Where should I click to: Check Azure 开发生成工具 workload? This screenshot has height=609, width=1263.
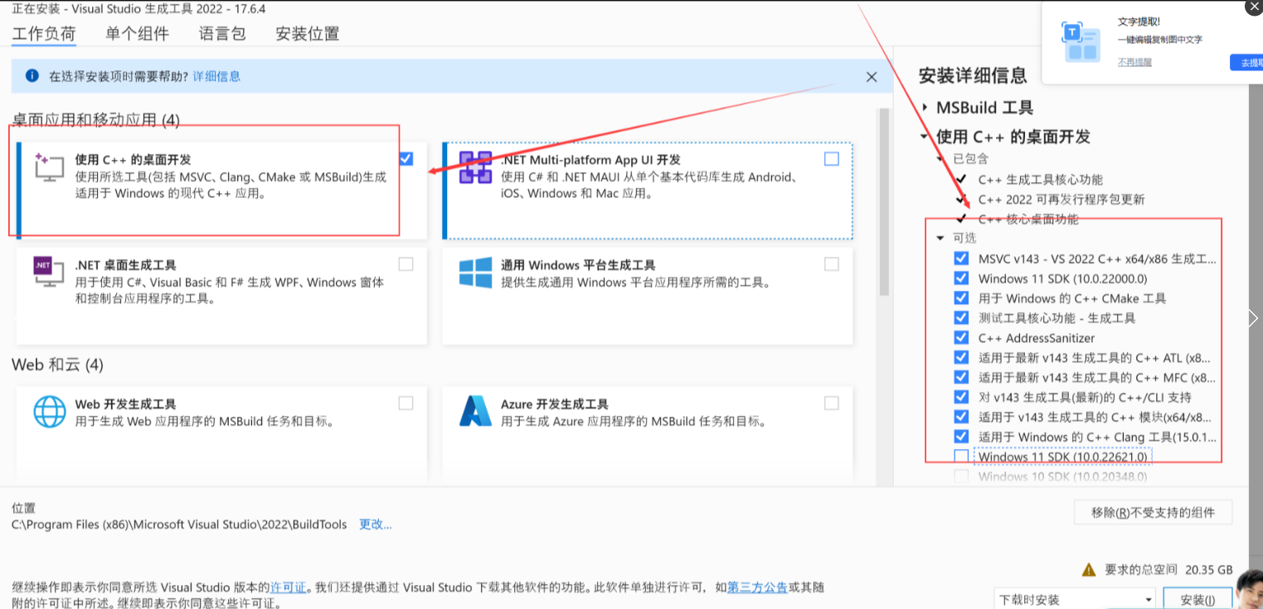pyautogui.click(x=832, y=403)
